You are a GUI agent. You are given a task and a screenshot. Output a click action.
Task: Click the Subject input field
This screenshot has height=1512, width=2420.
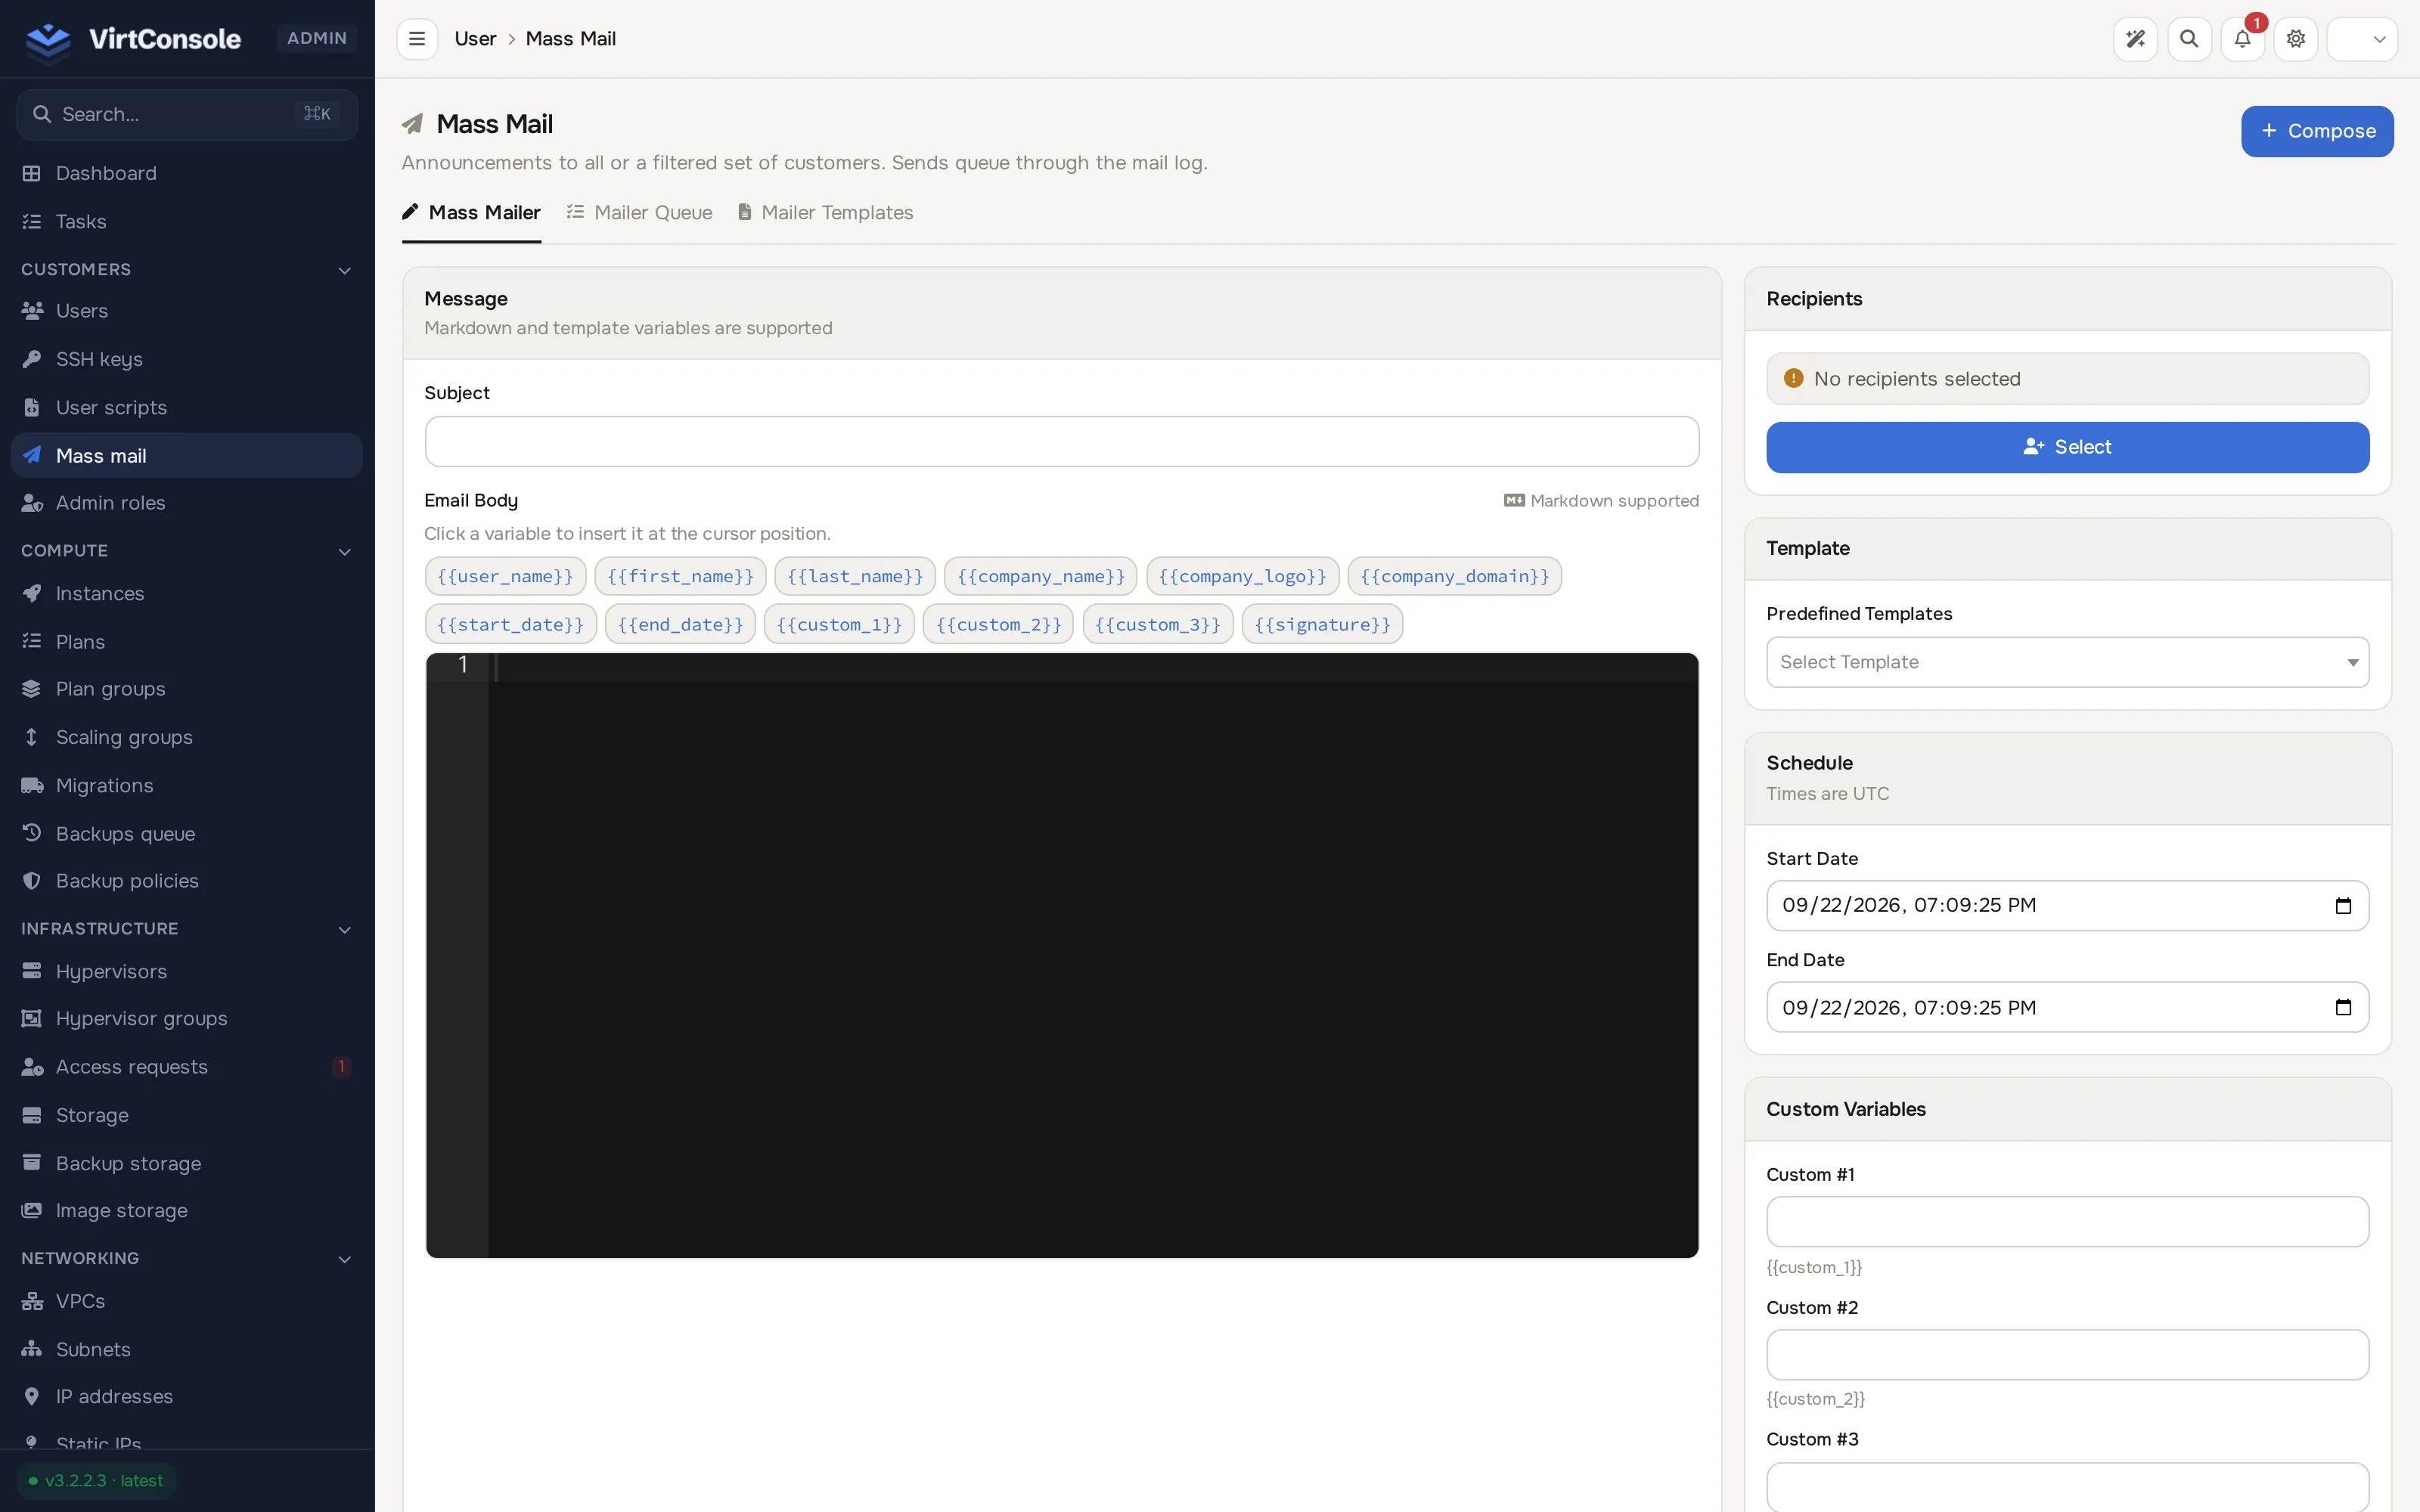pos(1061,442)
